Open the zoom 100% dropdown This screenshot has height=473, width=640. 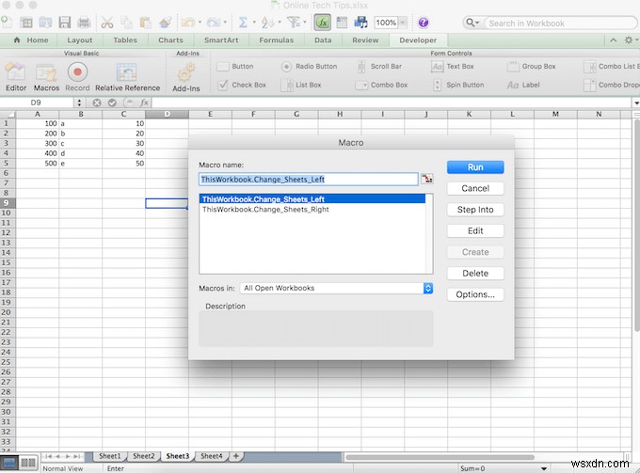(403, 23)
